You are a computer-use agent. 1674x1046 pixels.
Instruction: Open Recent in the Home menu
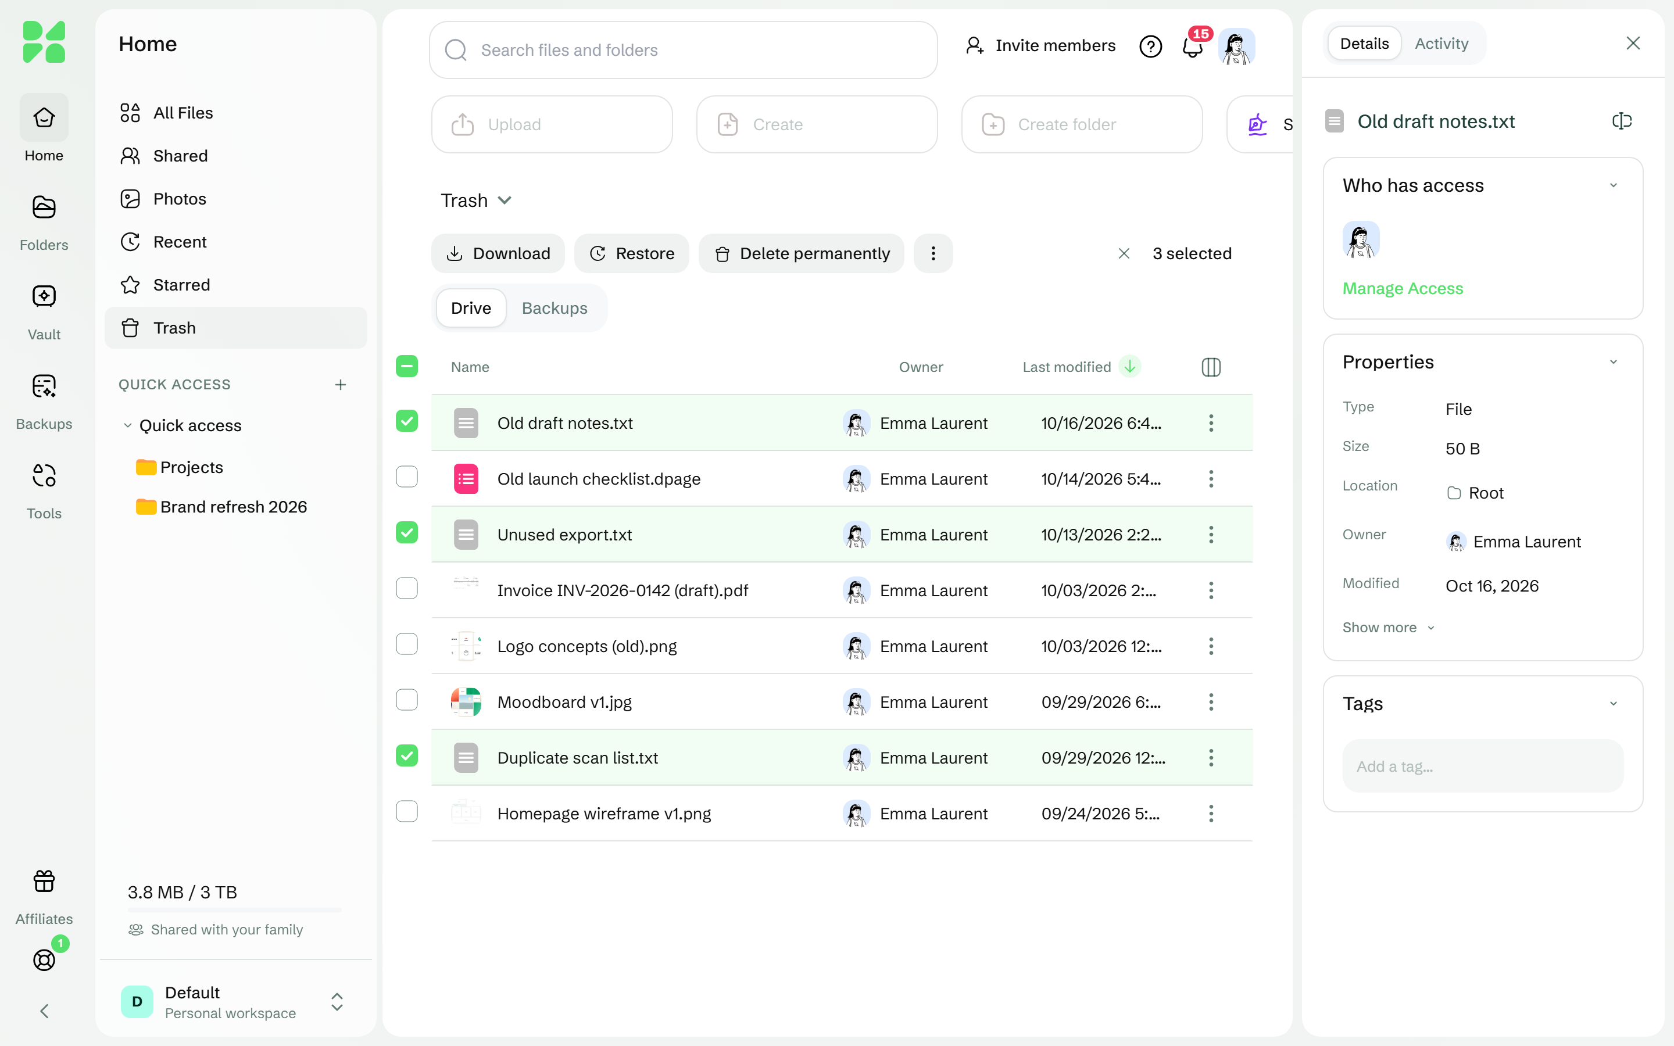pyautogui.click(x=235, y=242)
